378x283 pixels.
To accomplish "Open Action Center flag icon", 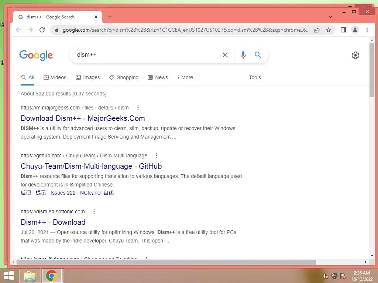I will 343,276.
